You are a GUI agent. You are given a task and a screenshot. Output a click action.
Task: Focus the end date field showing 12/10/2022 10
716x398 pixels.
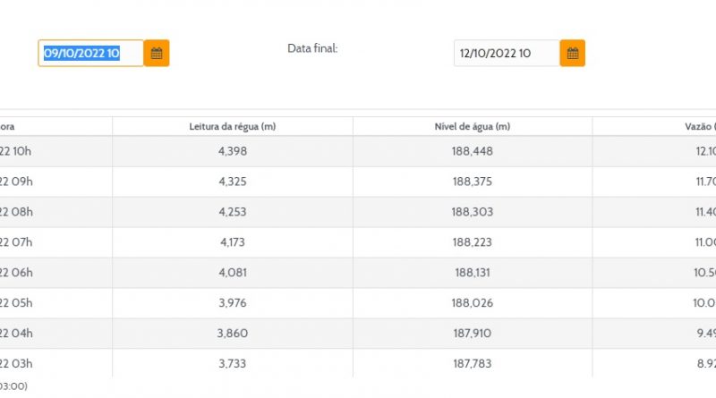(506, 54)
